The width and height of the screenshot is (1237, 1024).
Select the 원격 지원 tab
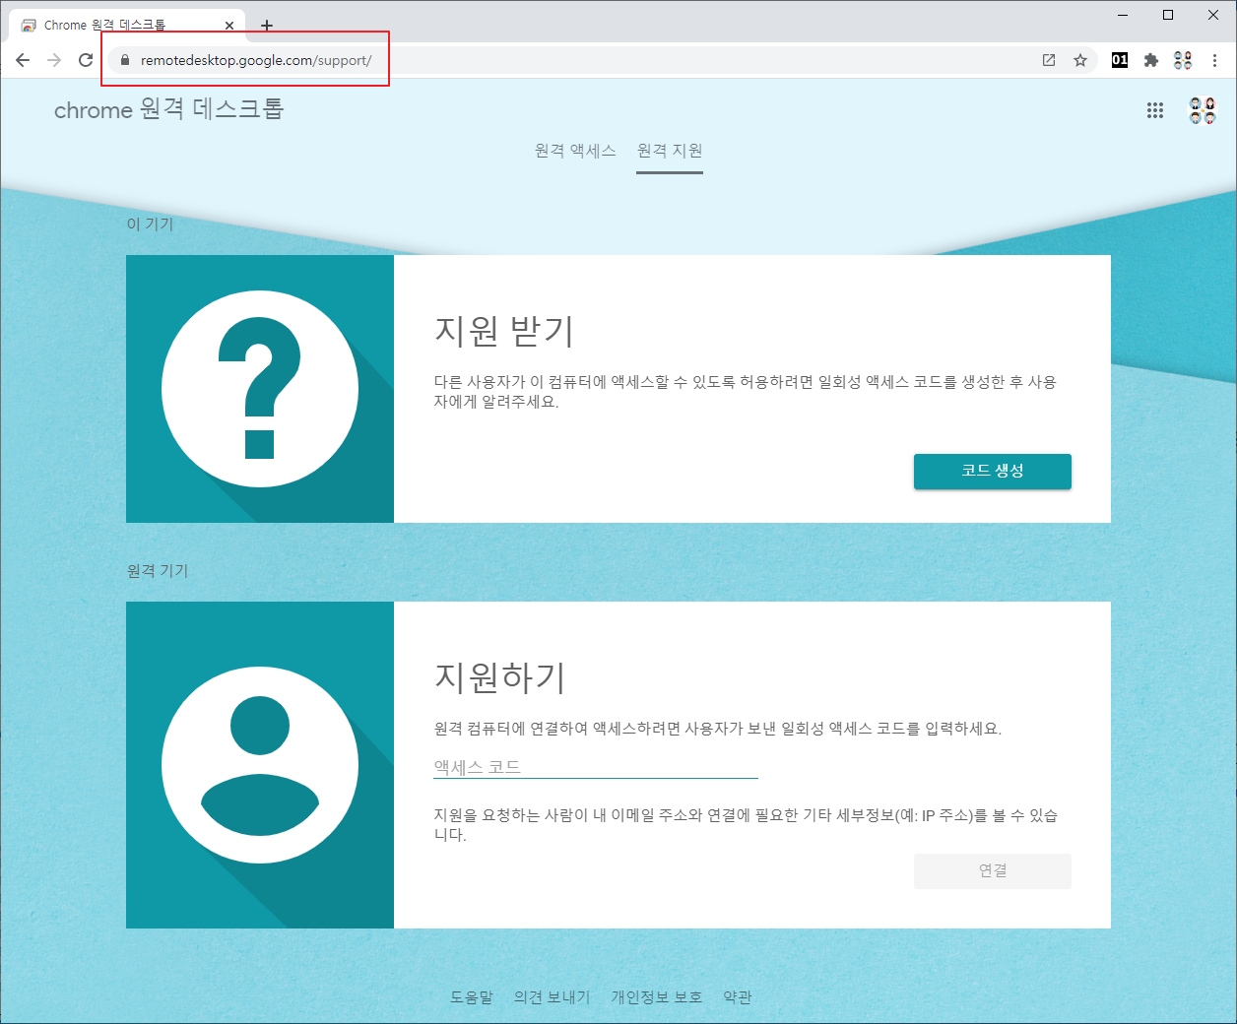(x=670, y=151)
